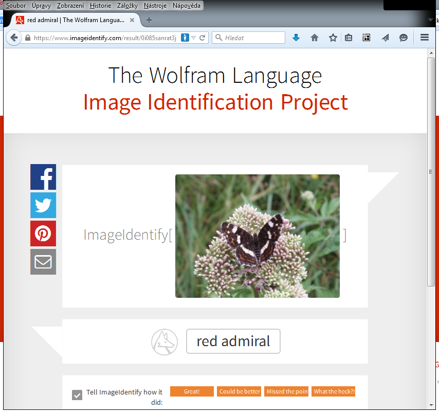
Task: Open the Historie menu
Action: 101,6
